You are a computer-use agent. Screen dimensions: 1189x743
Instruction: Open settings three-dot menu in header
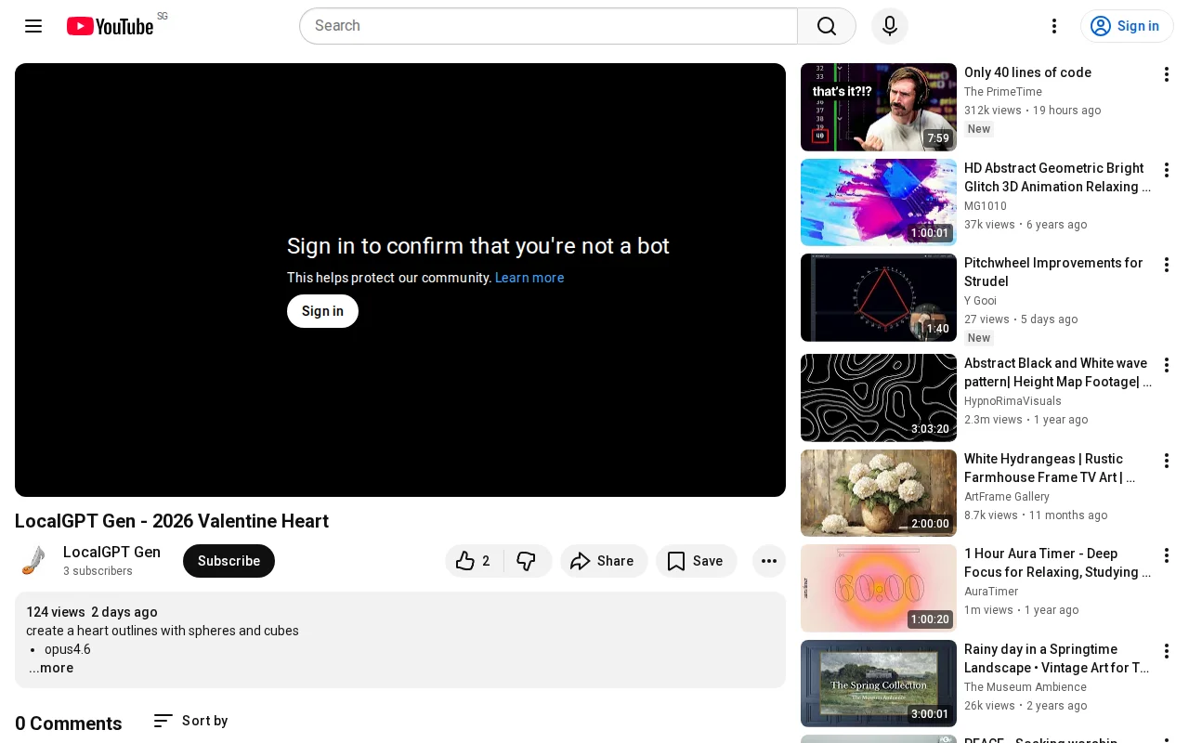pyautogui.click(x=1054, y=26)
